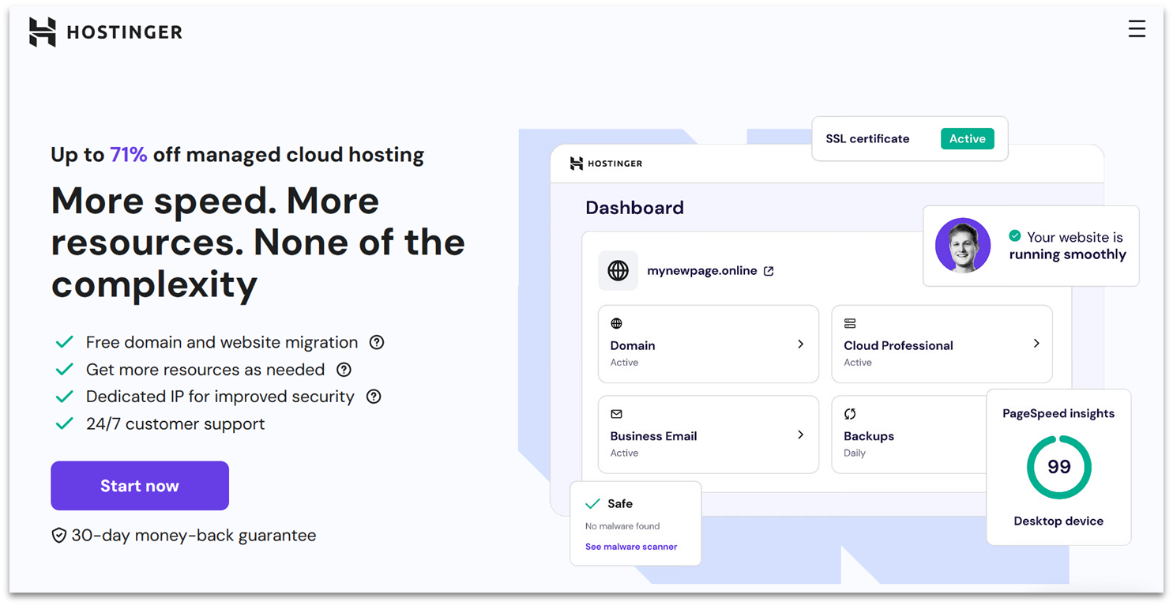Image resolution: width=1173 pixels, height=606 pixels.
Task: Click the Dashboard heading in the mockup
Action: pyautogui.click(x=634, y=207)
